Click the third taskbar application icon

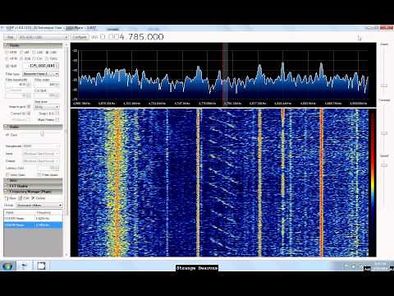click(x=41, y=266)
